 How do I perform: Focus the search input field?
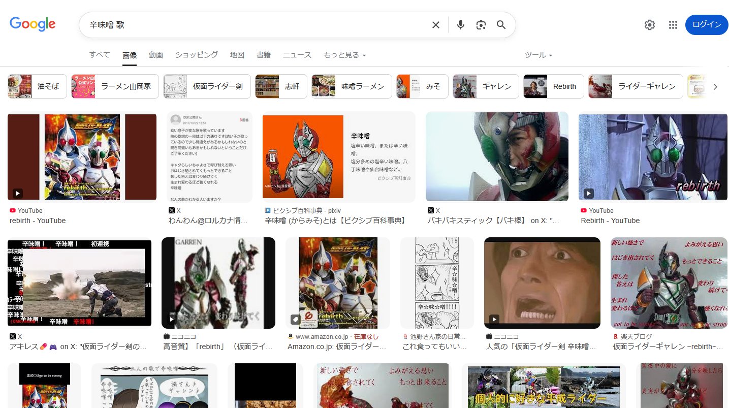coord(257,25)
